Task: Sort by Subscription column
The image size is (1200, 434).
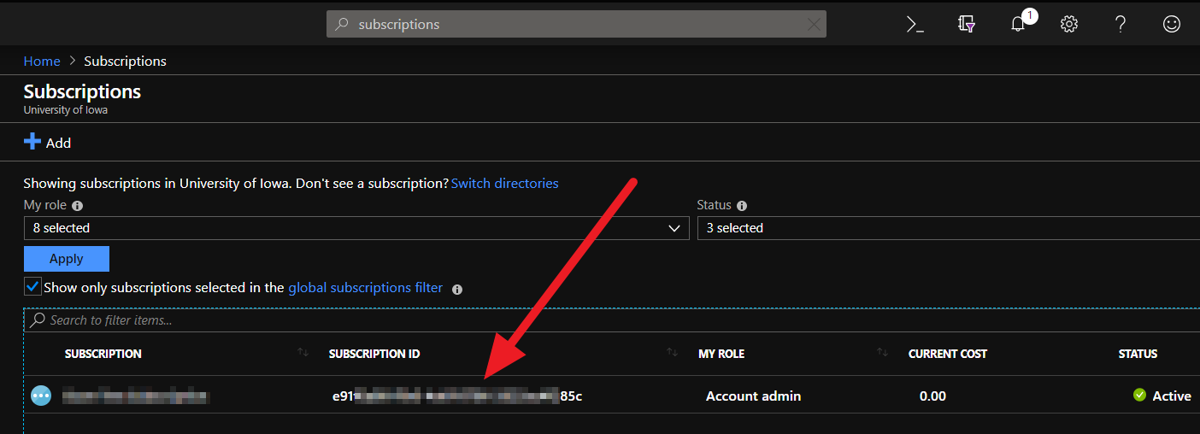Action: 103,354
